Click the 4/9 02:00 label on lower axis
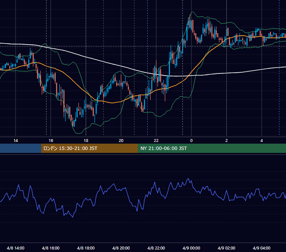The image size is (286, 252). pyautogui.click(x=226, y=248)
